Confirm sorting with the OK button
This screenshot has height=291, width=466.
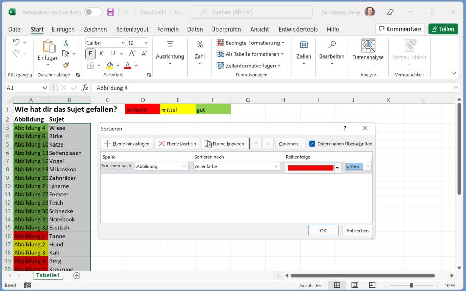323,230
